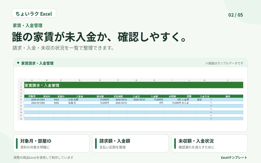Screen dimensions: 261x163
Task: Select room ID cell R201
Action: [61, 103]
